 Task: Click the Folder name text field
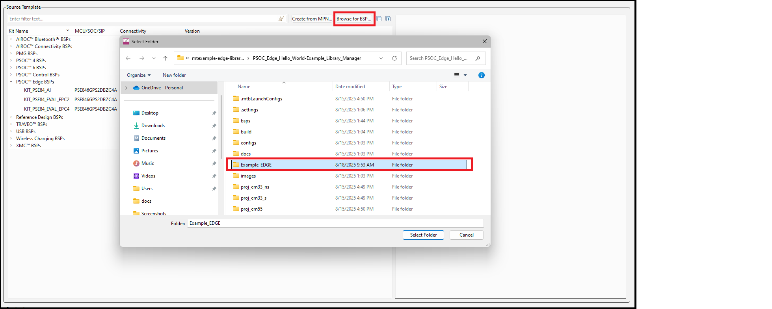(335, 223)
